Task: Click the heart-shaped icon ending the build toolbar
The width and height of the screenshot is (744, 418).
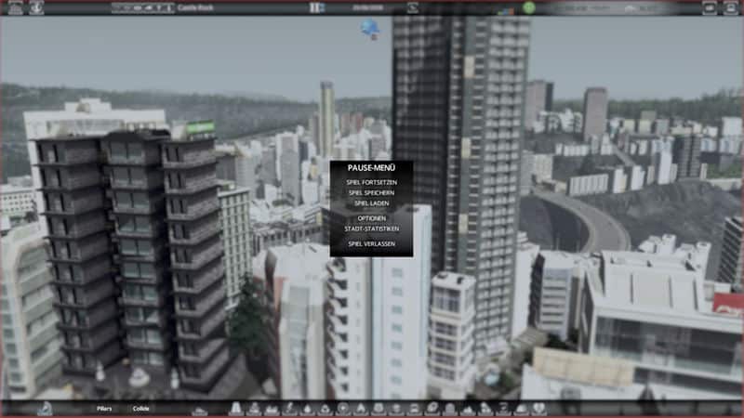Action: tap(539, 409)
